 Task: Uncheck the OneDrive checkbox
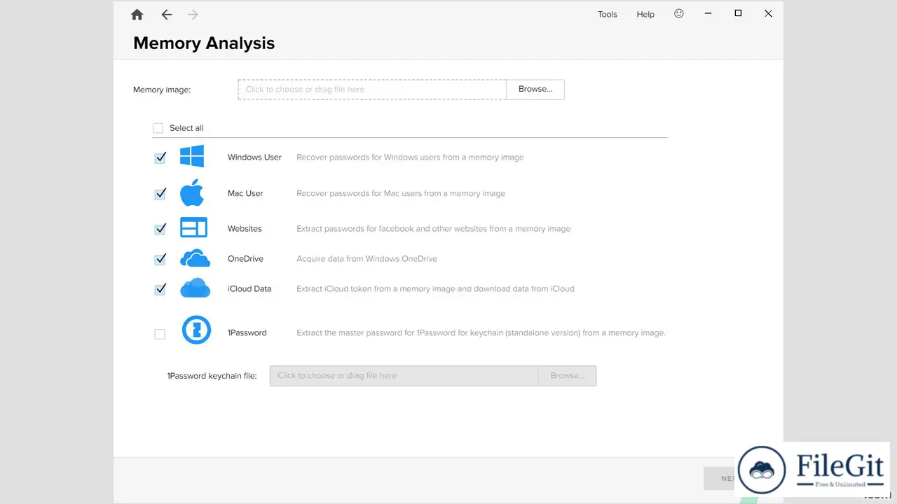pyautogui.click(x=160, y=260)
